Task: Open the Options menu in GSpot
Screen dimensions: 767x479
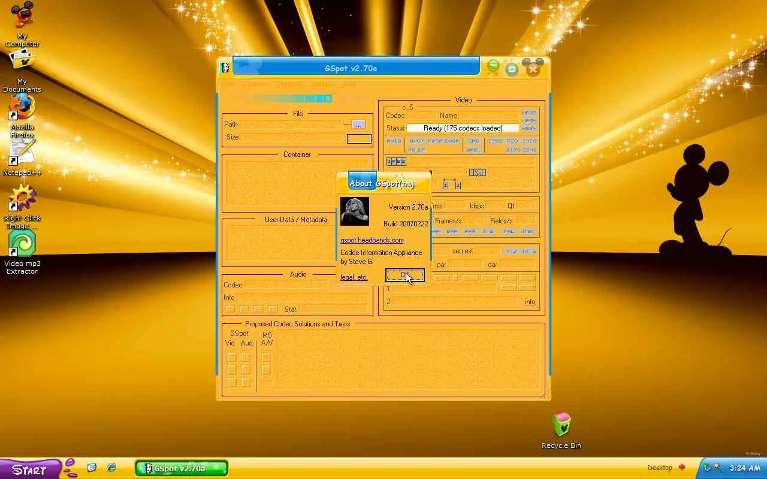Action: 289,84
